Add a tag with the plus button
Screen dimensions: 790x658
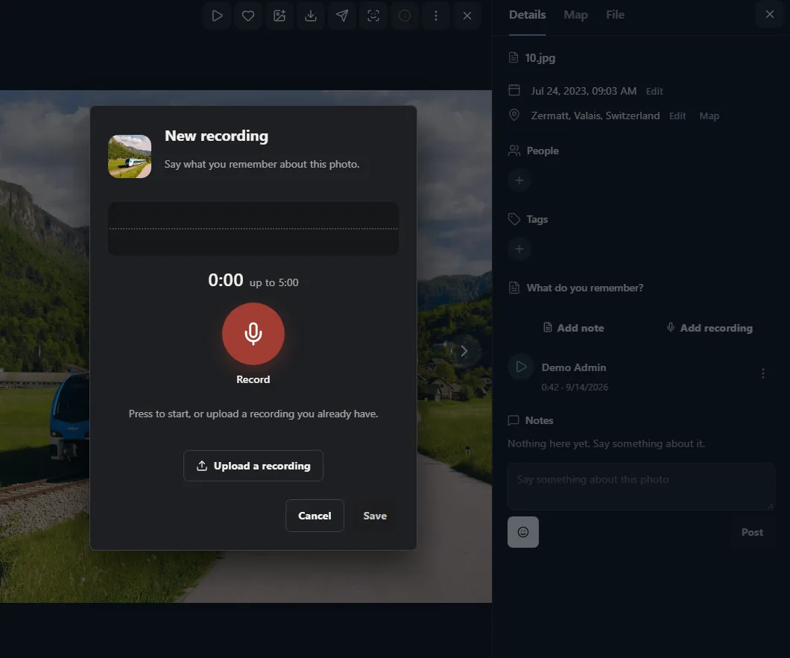click(519, 249)
